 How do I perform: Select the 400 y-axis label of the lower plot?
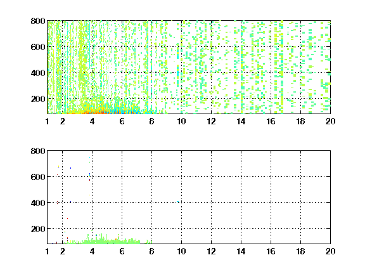click(38, 203)
